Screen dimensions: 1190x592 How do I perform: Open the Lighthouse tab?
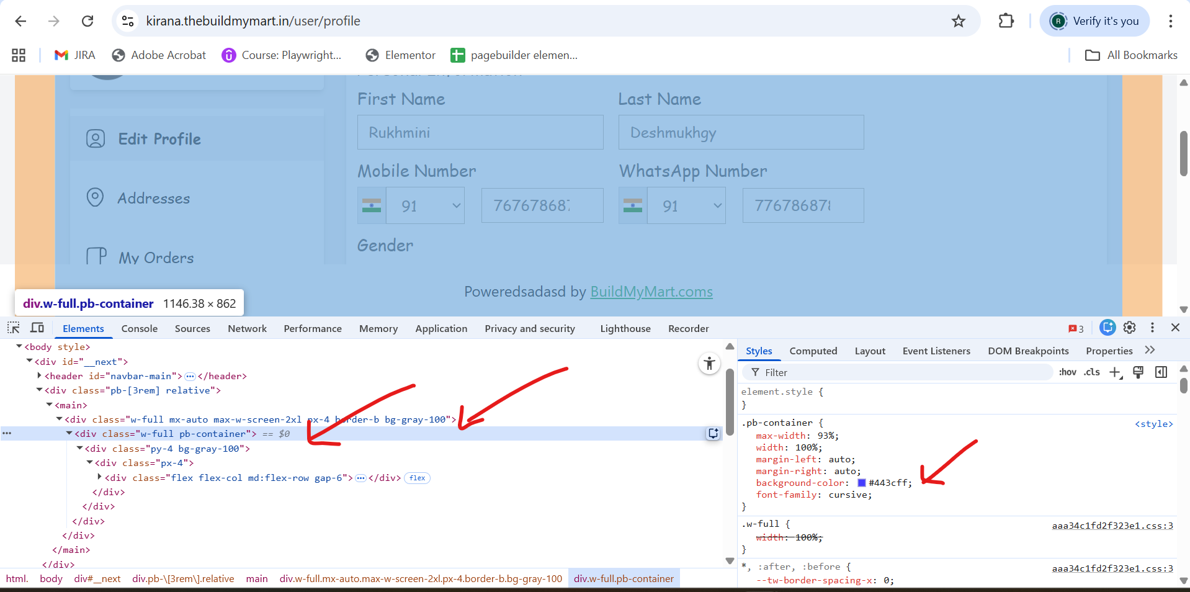coord(625,329)
